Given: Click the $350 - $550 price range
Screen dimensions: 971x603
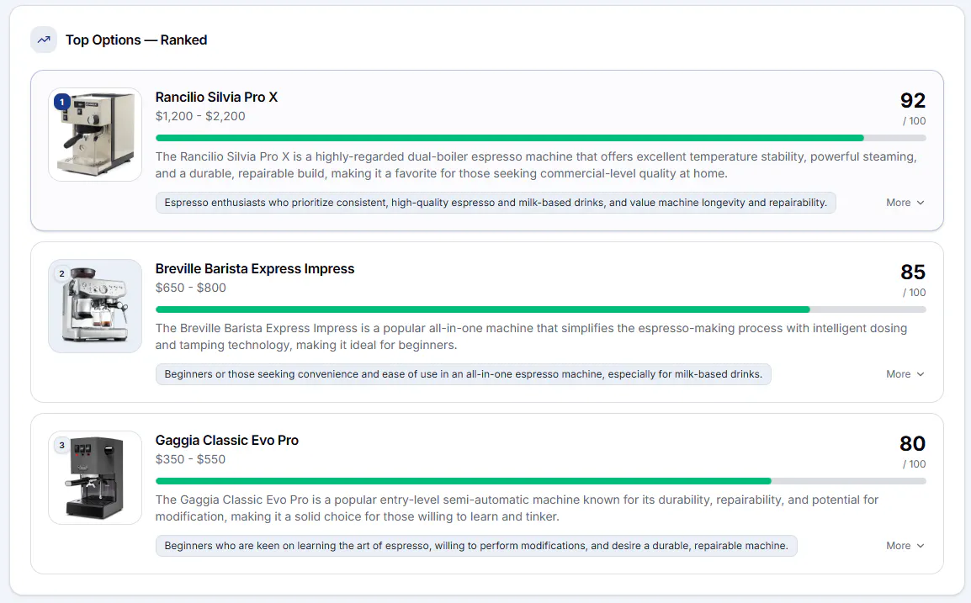Looking at the screenshot, I should tap(190, 458).
